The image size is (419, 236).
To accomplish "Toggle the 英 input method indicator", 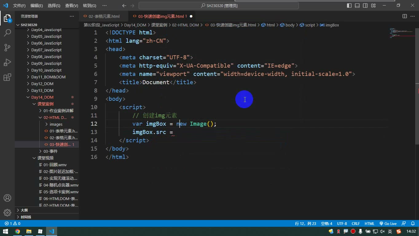I will click(x=390, y=231).
